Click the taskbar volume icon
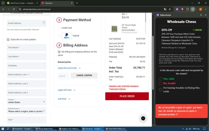This screenshot has width=209, height=131. click(x=190, y=129)
